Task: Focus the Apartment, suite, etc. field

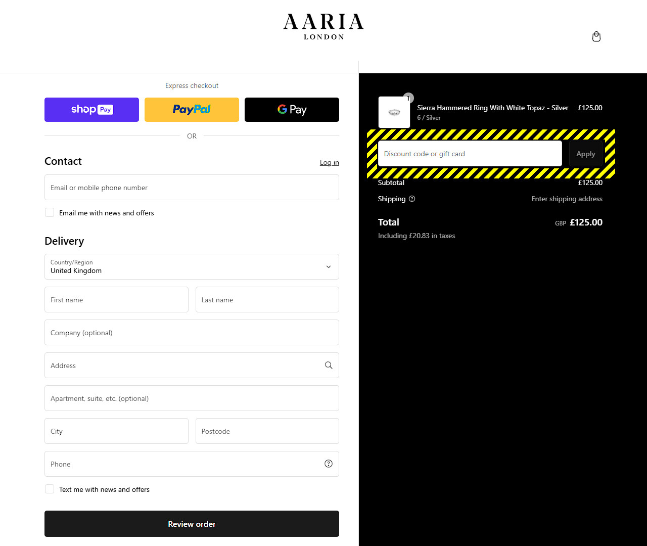Action: (192, 398)
